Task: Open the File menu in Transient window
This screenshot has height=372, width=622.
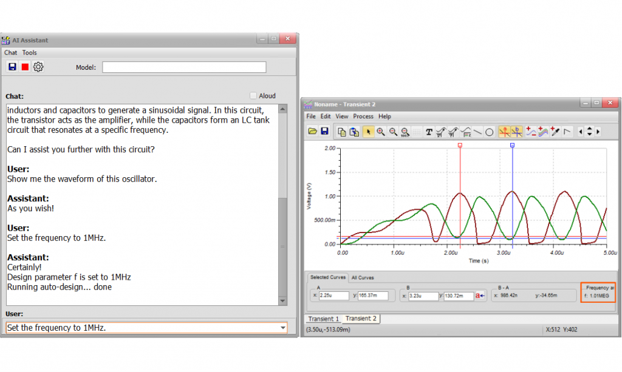Action: [x=311, y=117]
